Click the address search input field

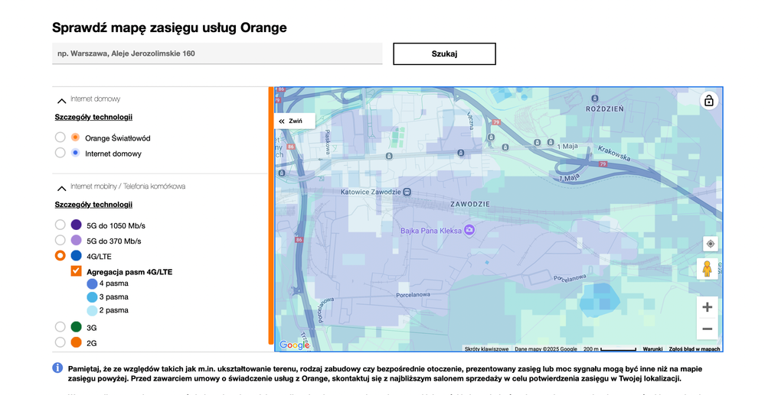[x=217, y=53]
